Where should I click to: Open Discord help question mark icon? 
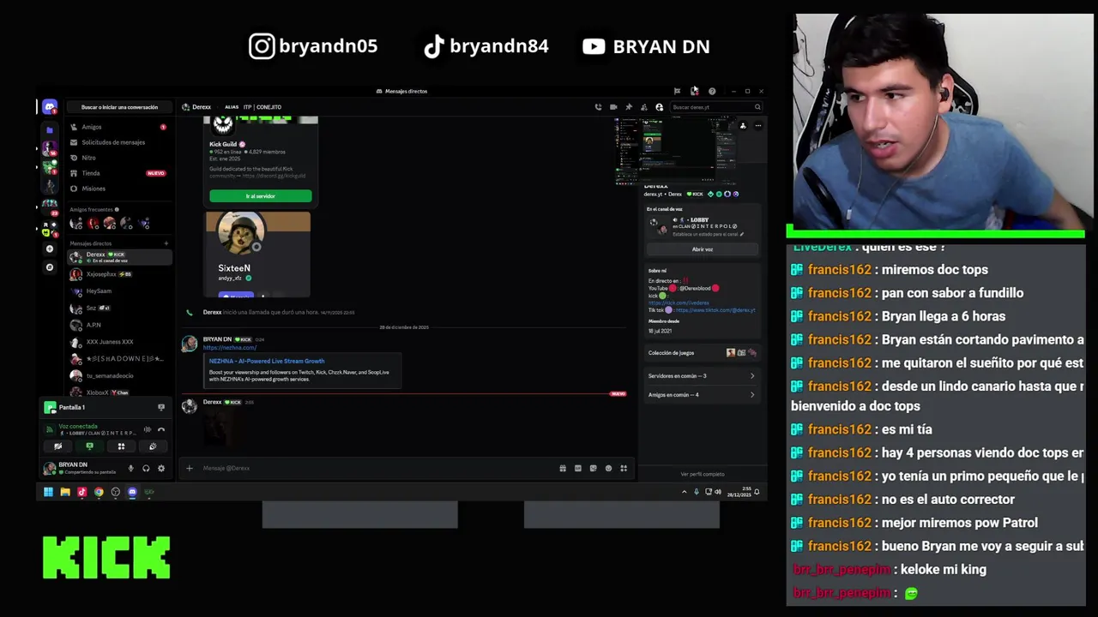point(711,91)
